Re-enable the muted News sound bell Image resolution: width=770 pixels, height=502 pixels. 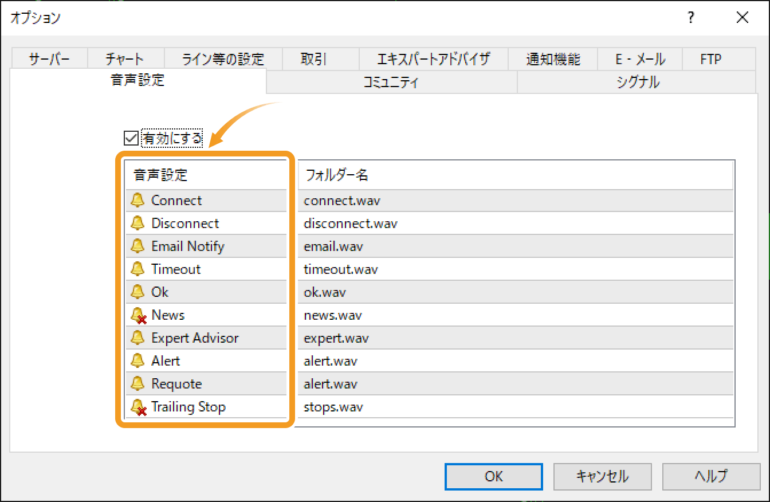(137, 315)
